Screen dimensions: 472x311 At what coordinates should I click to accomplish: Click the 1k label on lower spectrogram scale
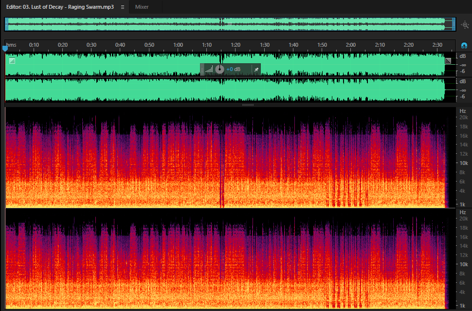pos(462,305)
